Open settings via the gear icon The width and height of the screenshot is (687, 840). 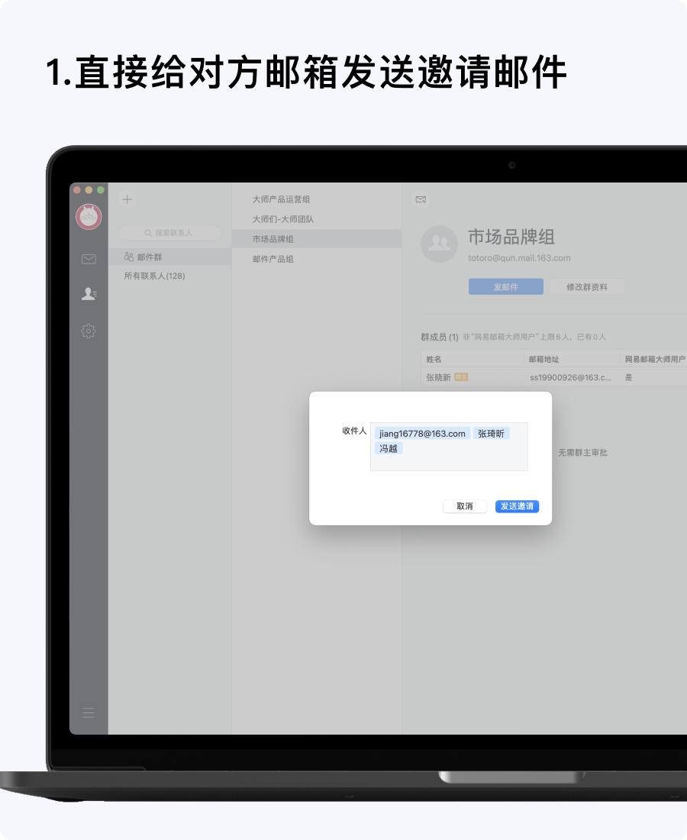pyautogui.click(x=88, y=331)
